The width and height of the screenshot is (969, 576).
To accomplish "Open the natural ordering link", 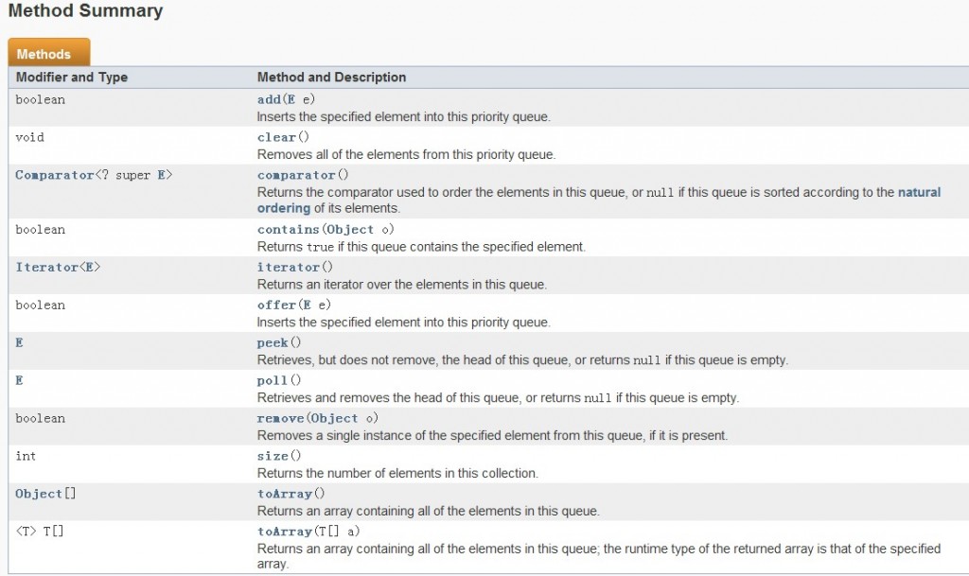I will tap(918, 192).
